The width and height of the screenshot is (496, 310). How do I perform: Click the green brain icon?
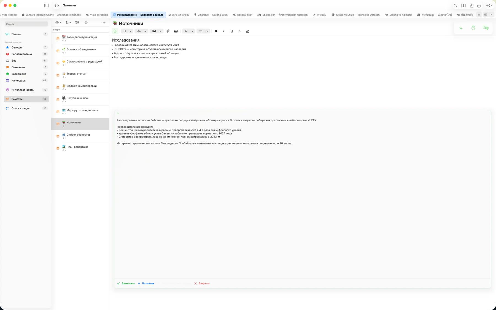473,28
